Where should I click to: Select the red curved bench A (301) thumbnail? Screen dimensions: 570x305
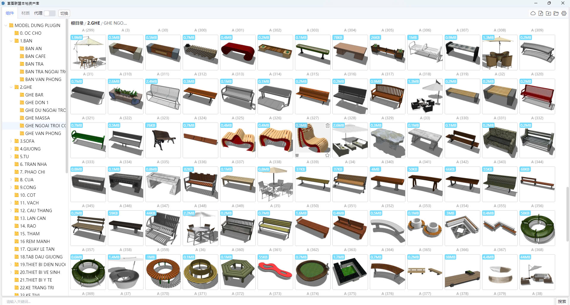[x=238, y=53]
